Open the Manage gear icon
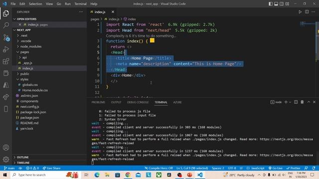 (6, 159)
